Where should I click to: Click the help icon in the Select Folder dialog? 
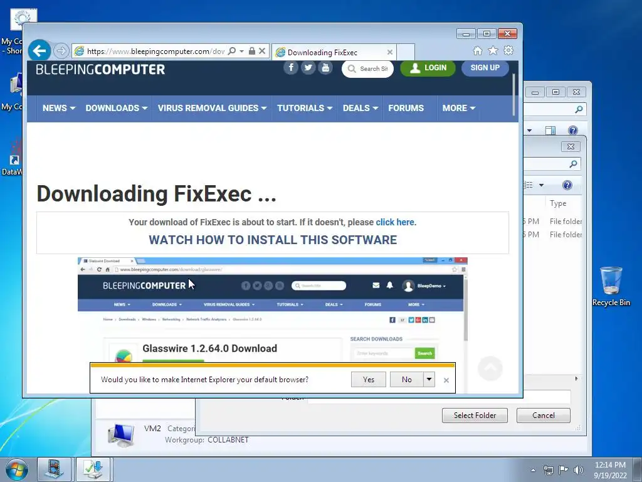coord(567,185)
